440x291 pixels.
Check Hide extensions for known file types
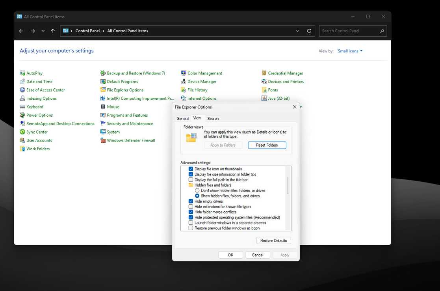coord(191,207)
